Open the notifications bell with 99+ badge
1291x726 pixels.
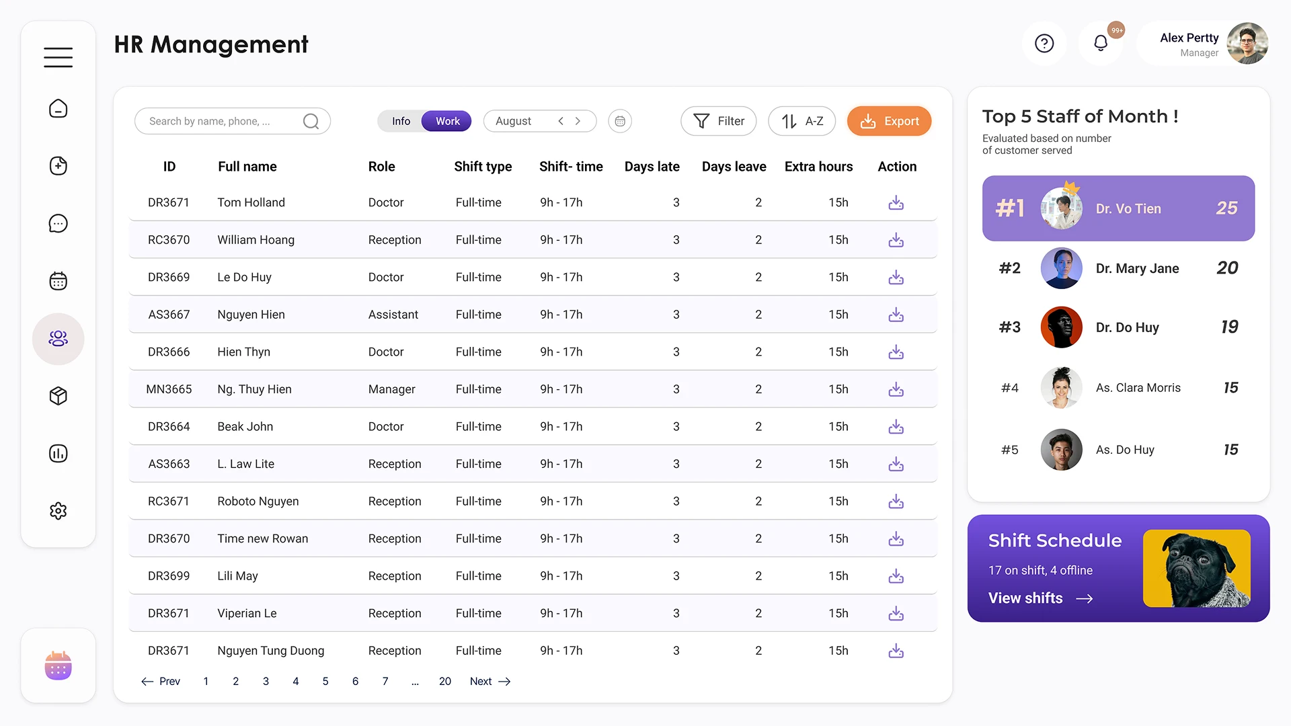pyautogui.click(x=1101, y=42)
